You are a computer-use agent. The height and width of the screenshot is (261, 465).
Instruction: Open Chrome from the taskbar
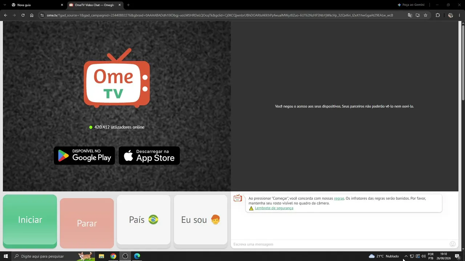pos(113,256)
